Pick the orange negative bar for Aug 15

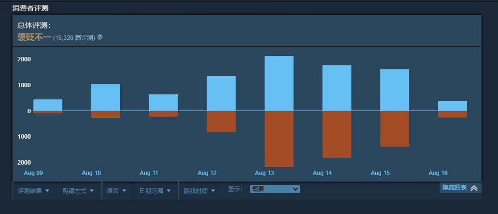coord(395,129)
